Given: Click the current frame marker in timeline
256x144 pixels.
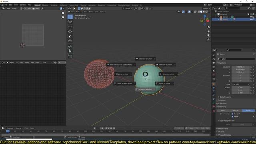Looking at the screenshot, I should (8, 131).
